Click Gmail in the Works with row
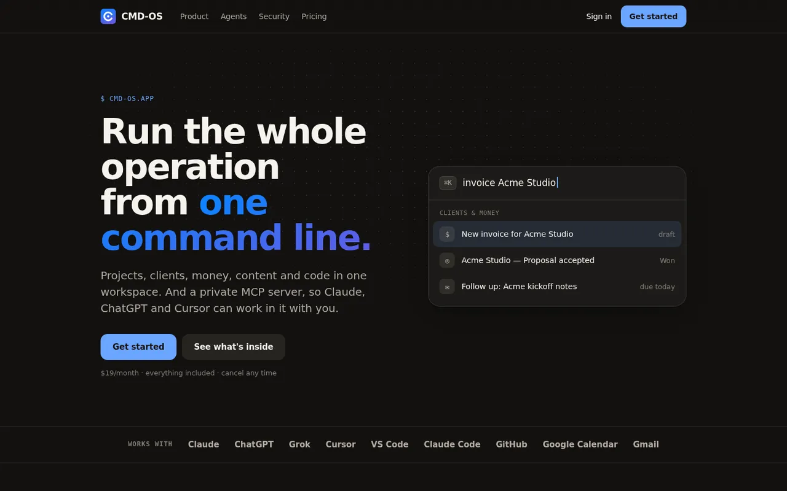Screen dimensions: 787x491 point(646,444)
